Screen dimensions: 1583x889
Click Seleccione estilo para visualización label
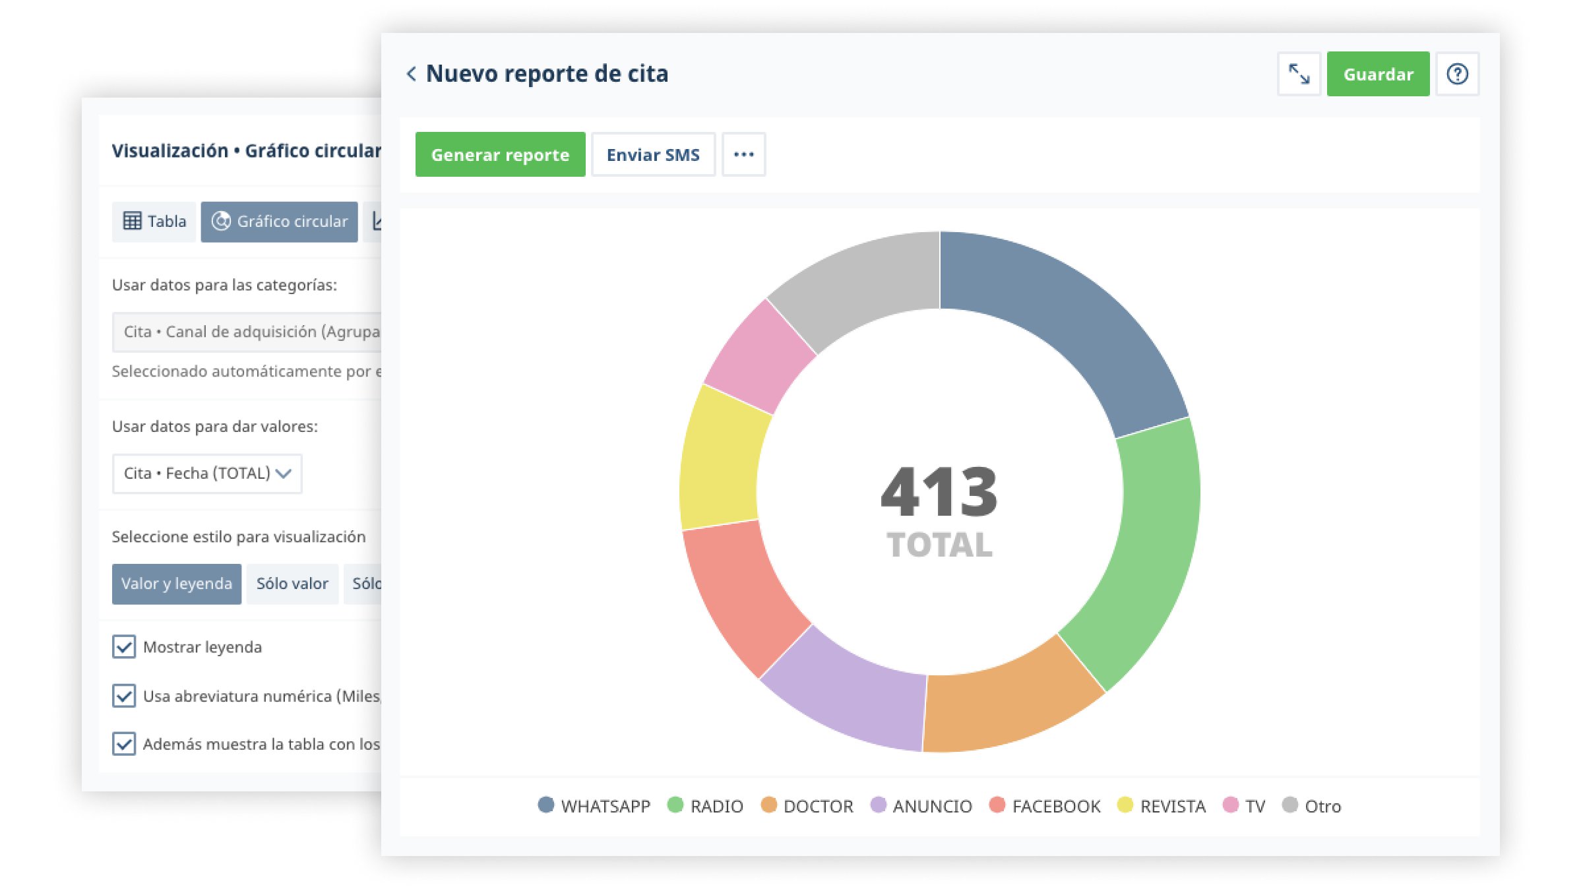[239, 537]
